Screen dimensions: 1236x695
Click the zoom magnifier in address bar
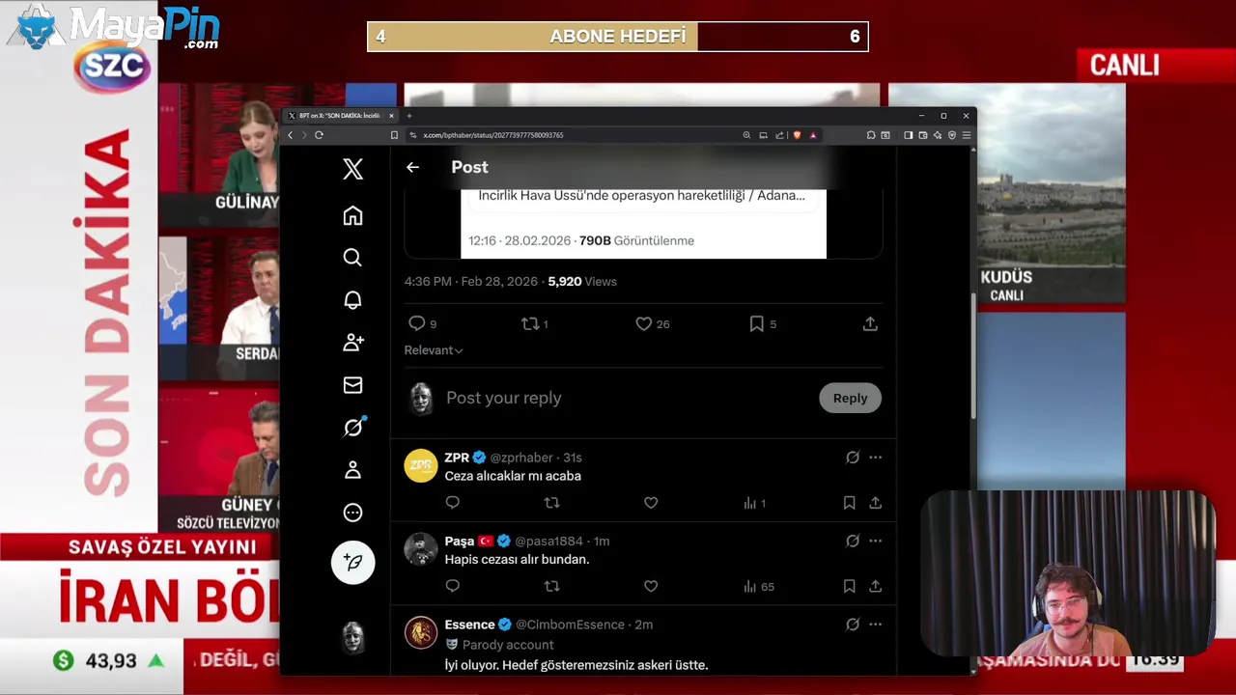746,135
